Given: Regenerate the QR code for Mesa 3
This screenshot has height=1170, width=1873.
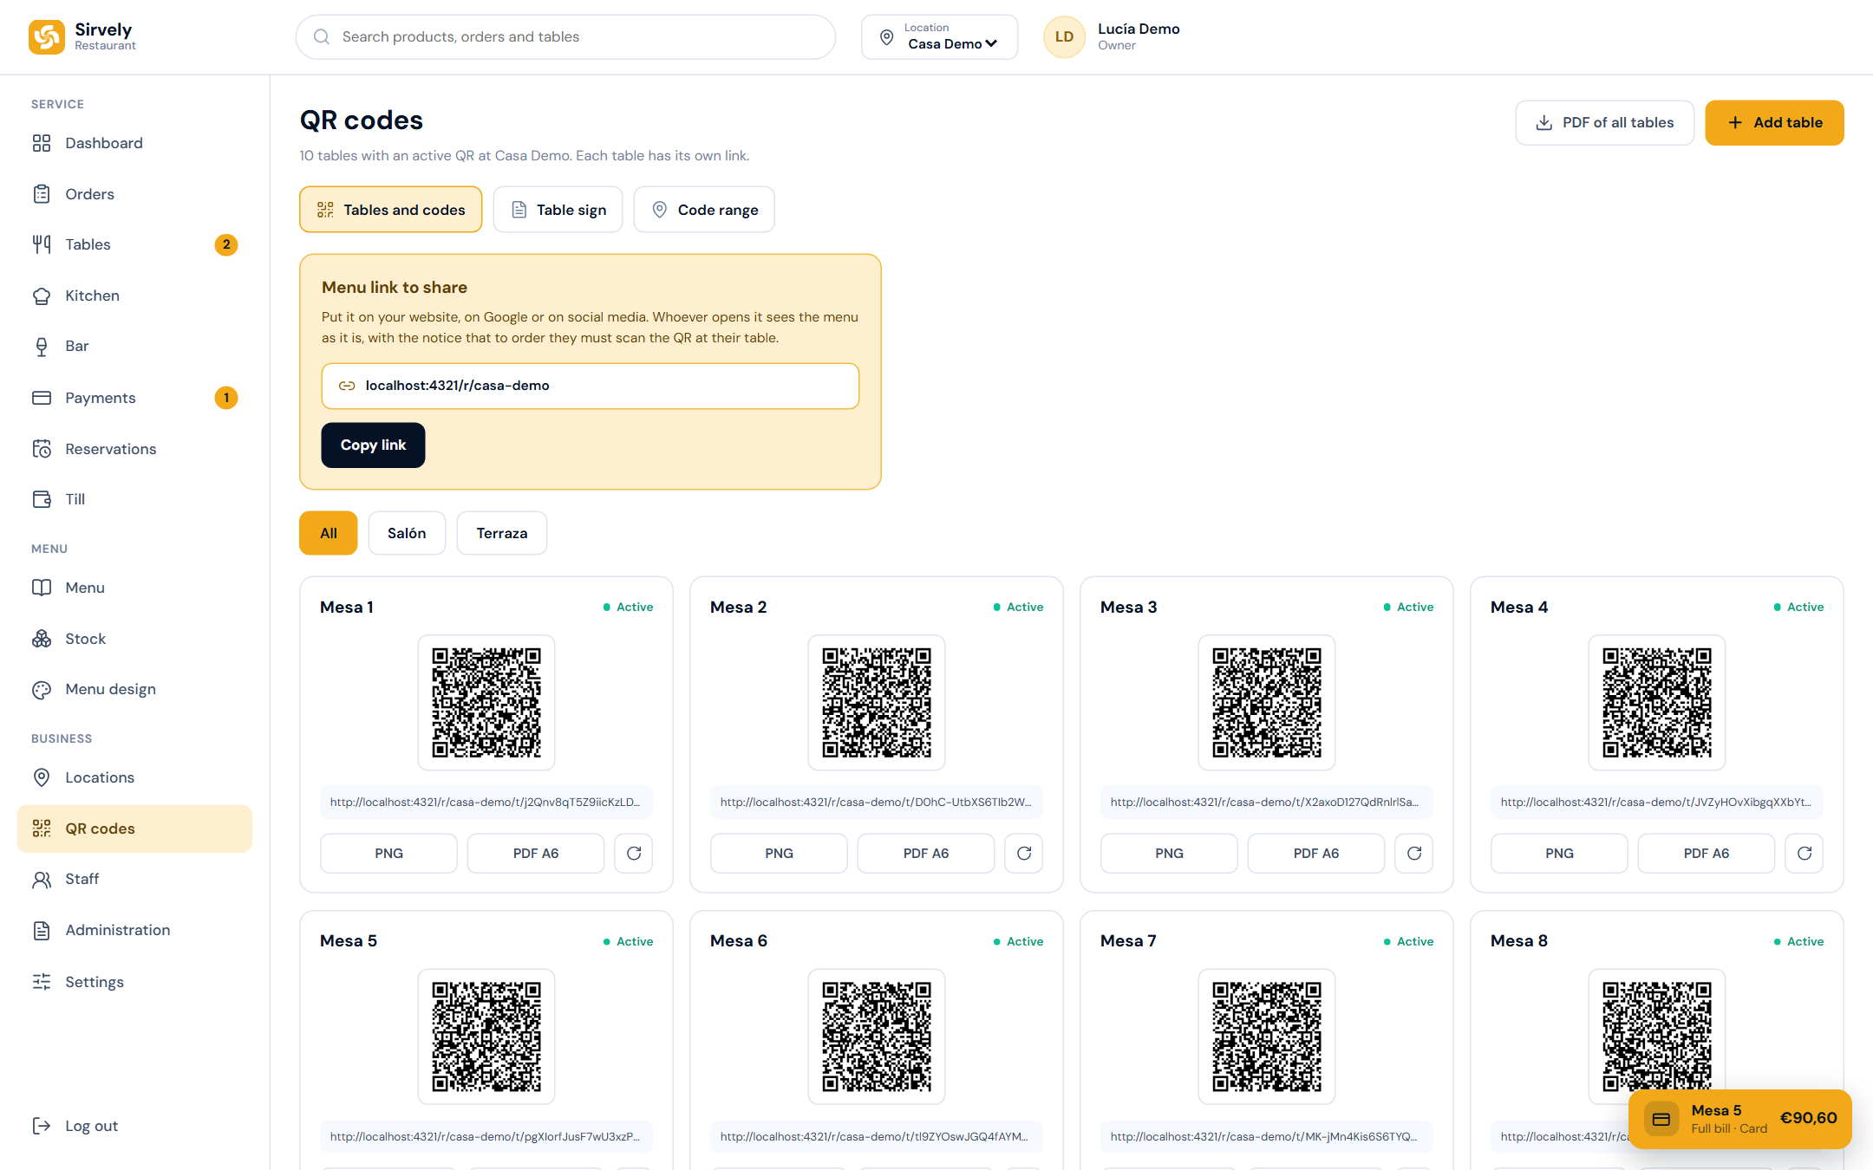Looking at the screenshot, I should pyautogui.click(x=1414, y=854).
